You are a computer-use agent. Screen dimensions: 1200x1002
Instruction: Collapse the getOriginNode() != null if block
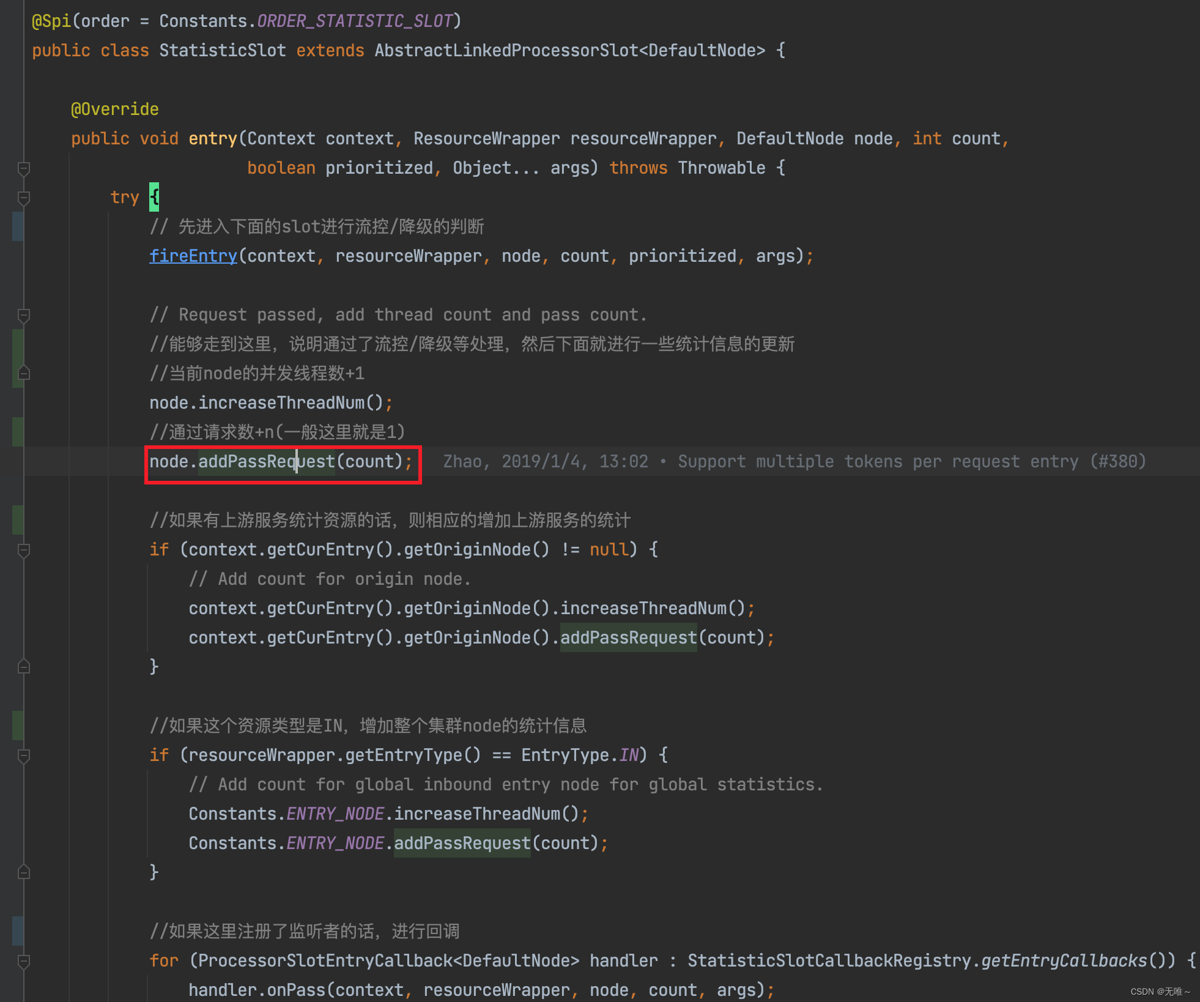tap(24, 550)
